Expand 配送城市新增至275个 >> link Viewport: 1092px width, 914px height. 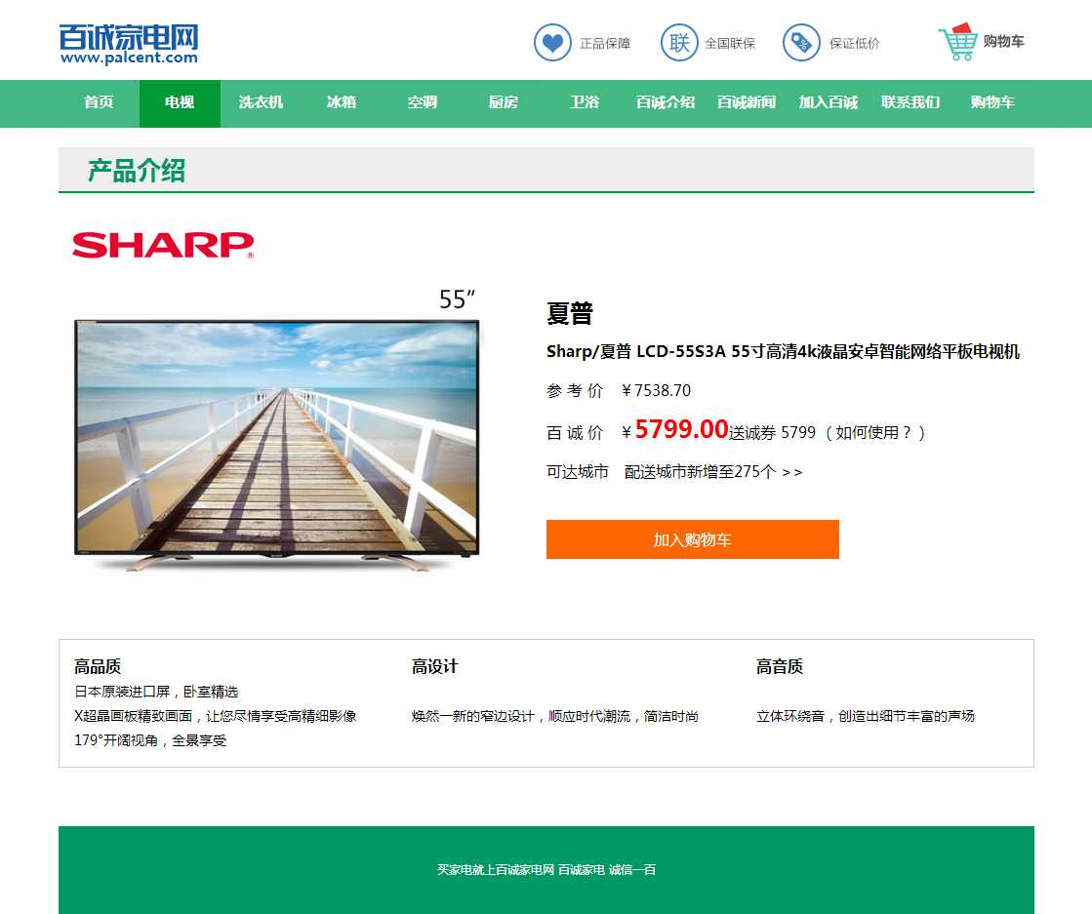pos(713,472)
